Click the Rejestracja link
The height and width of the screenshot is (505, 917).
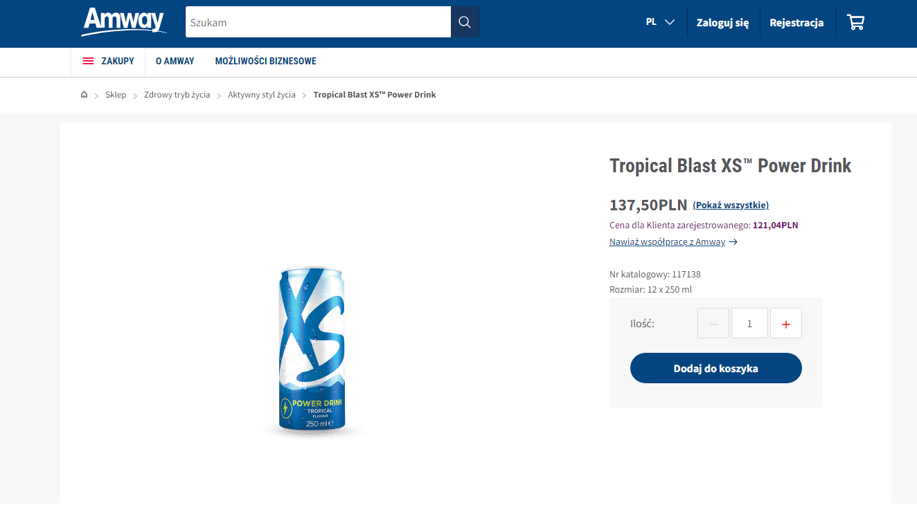click(x=796, y=23)
